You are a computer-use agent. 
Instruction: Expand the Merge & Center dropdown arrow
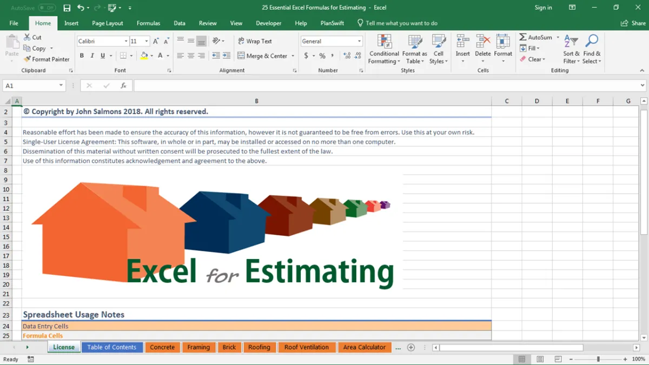click(x=293, y=56)
